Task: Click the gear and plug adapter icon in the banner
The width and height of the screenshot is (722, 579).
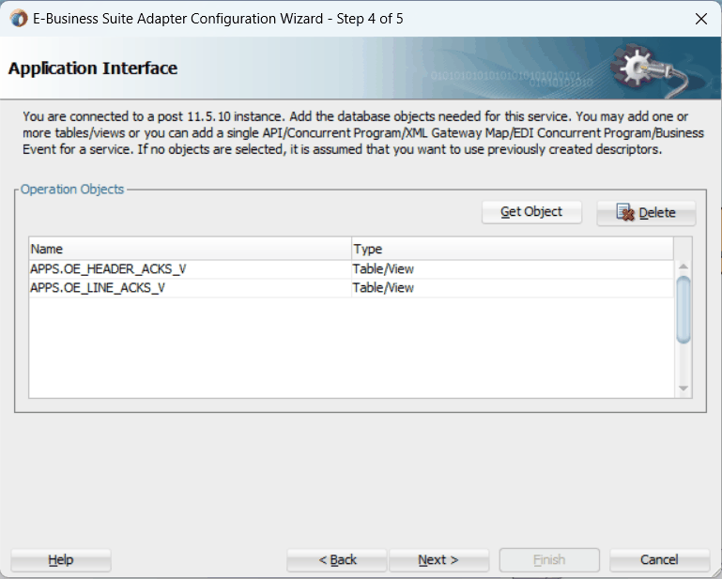Action: click(x=649, y=70)
